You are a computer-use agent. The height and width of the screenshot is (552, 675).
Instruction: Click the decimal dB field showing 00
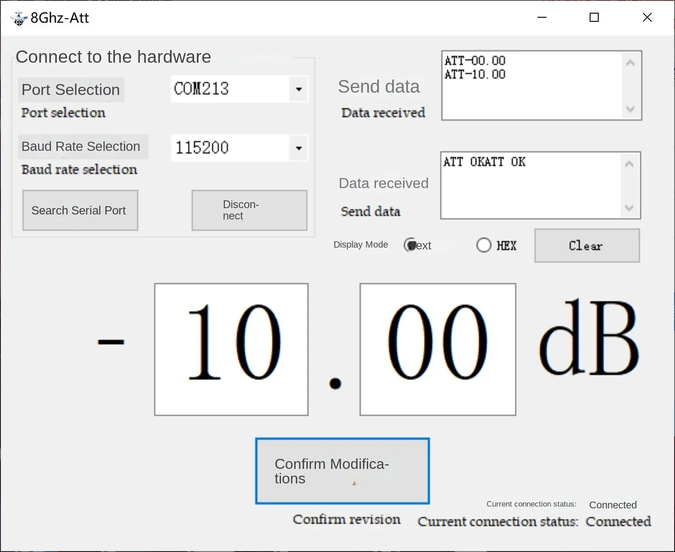(438, 349)
